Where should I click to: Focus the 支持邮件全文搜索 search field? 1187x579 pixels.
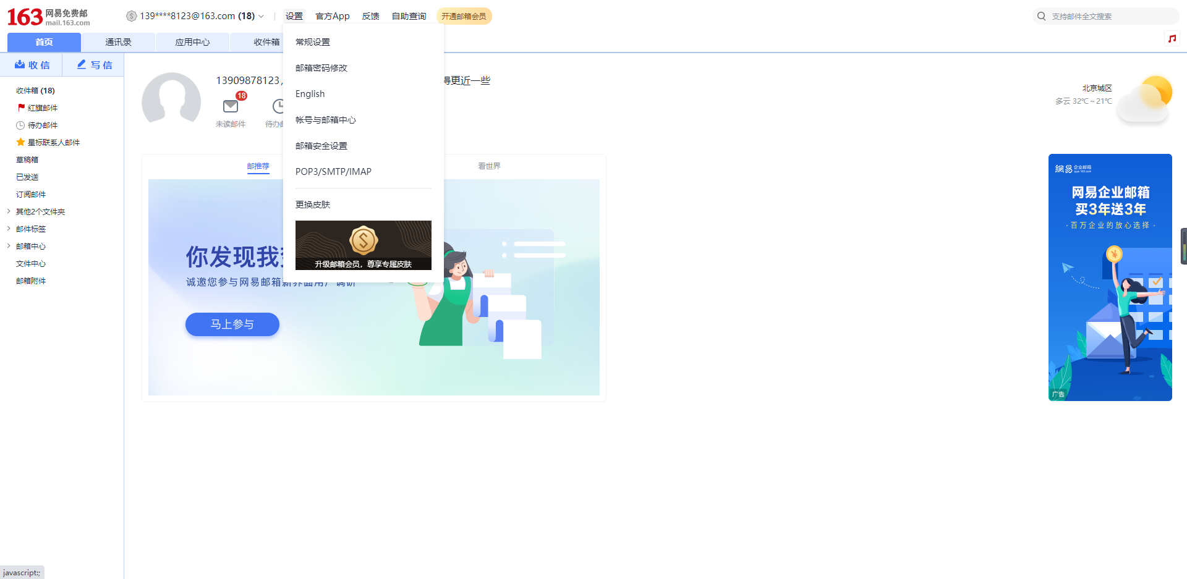(1107, 16)
